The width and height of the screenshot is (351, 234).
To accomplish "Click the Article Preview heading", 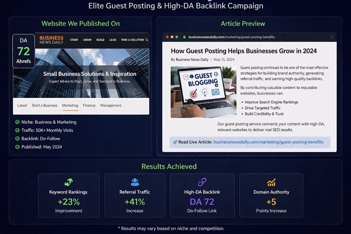I will (x=243, y=24).
